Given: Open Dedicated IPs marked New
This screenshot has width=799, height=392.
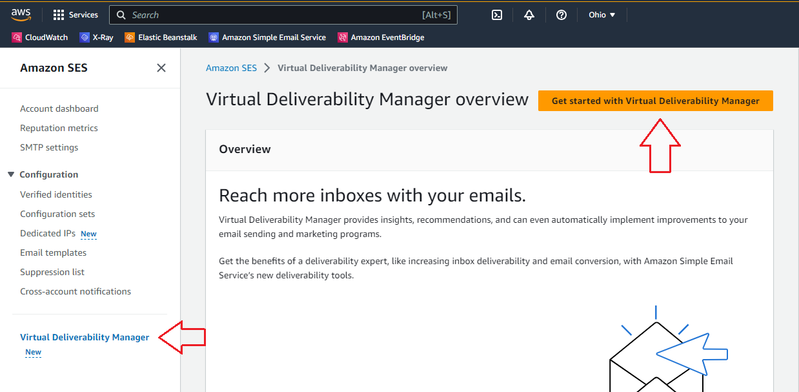Looking at the screenshot, I should (47, 233).
